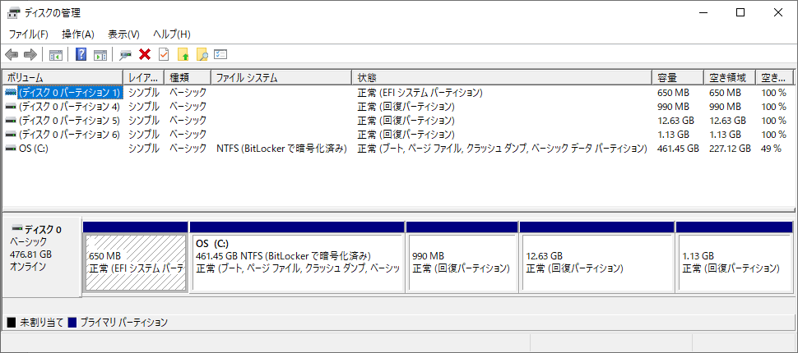Screen dimensions: 798x353
Task: Sort by the ボリューム column header
Action: tap(63, 78)
